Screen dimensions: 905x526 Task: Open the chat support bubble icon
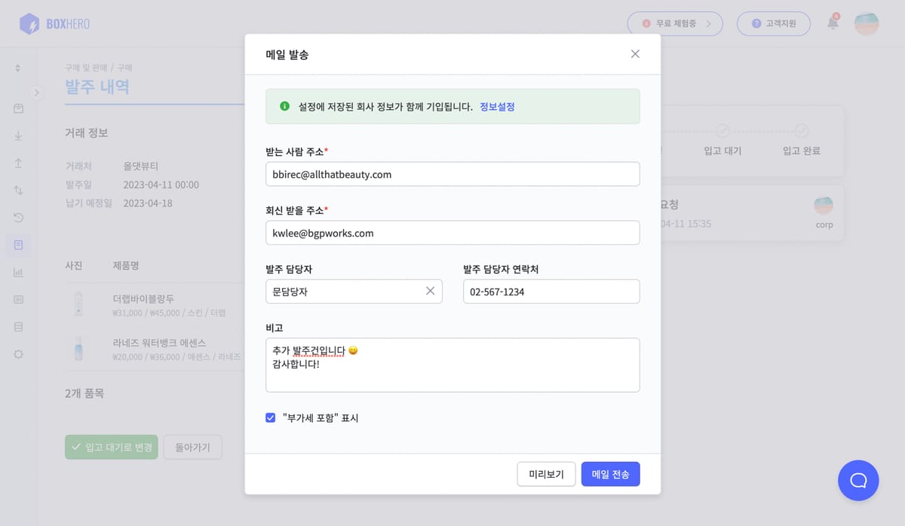[x=858, y=481]
